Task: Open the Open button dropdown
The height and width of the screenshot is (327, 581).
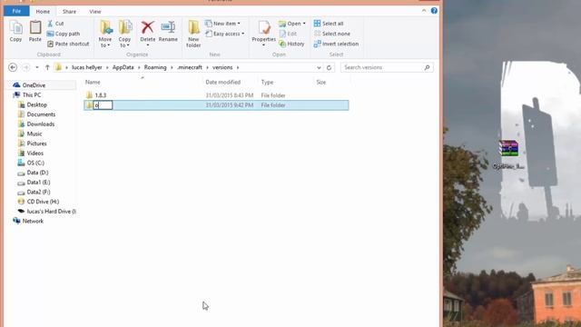Action: [x=292, y=24]
